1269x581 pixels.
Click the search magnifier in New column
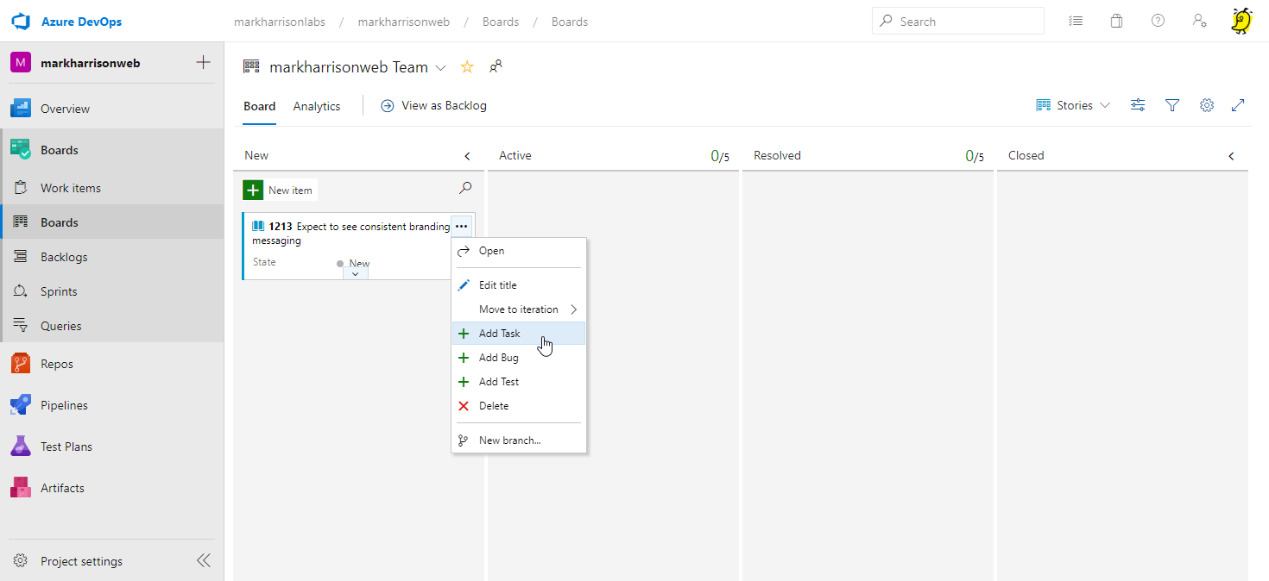465,188
